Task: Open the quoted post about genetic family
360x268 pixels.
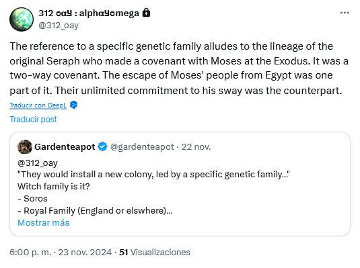Action: tap(180, 184)
